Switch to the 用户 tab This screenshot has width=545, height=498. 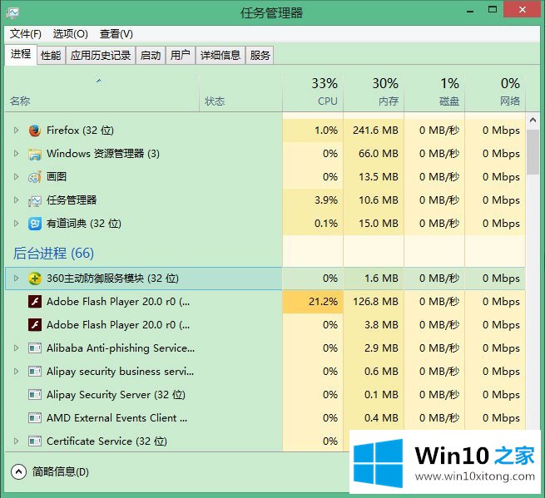(181, 55)
